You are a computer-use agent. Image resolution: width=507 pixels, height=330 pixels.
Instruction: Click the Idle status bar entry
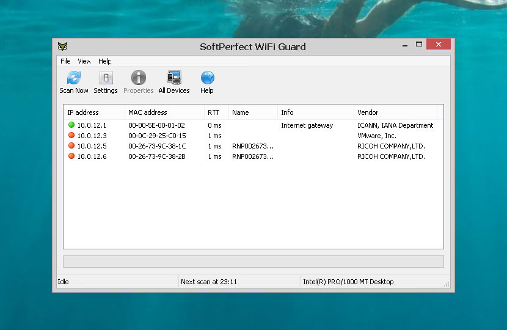point(117,282)
